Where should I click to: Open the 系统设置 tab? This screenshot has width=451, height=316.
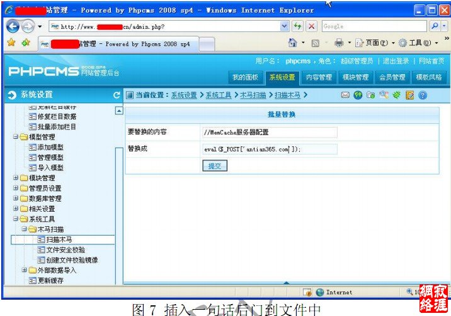tap(282, 77)
